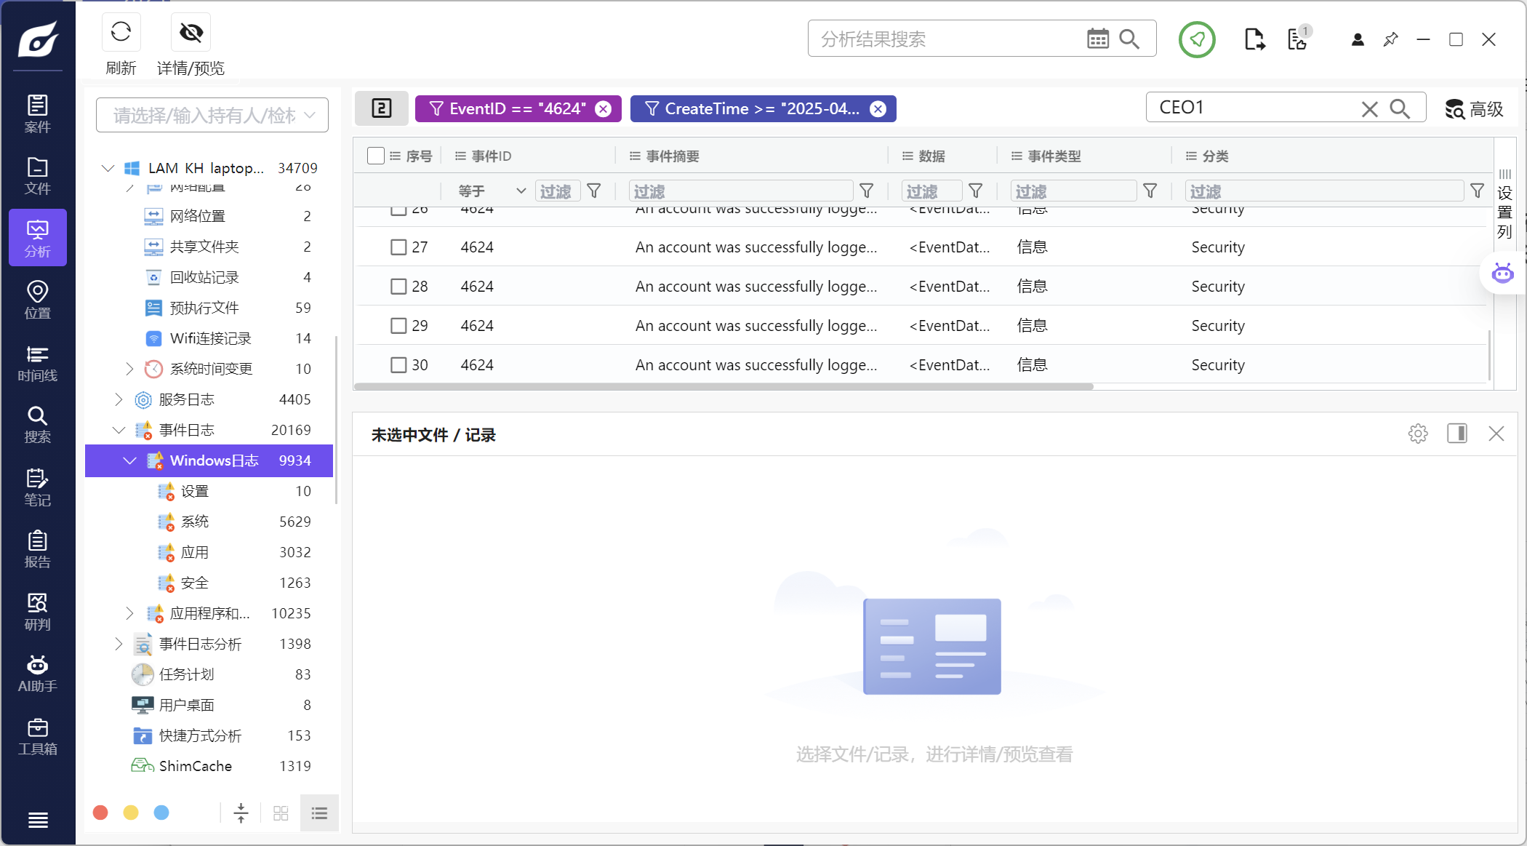Expand the Service Logs (服务日志) tree node
The width and height of the screenshot is (1527, 846).
click(119, 399)
